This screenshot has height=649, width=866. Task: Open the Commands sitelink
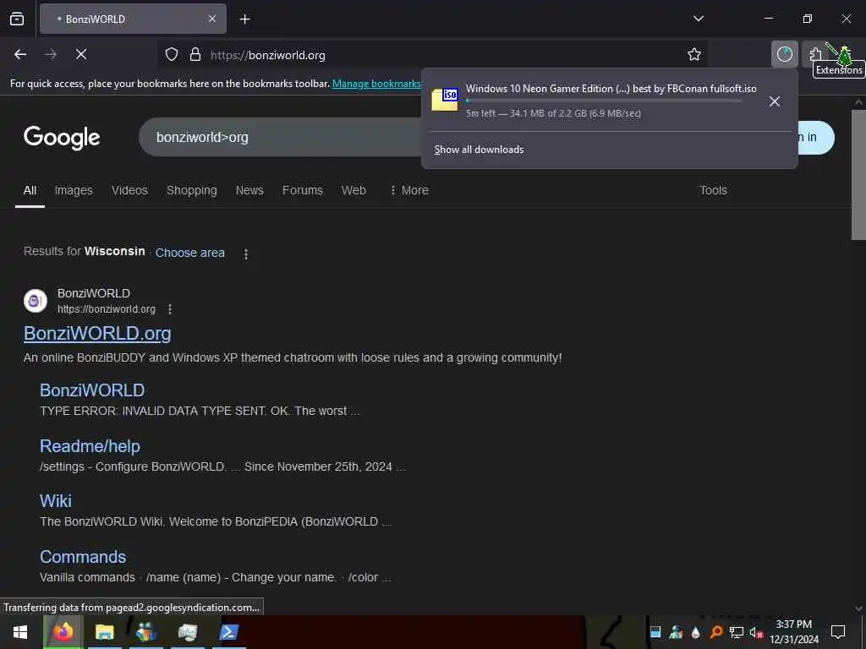(x=83, y=557)
